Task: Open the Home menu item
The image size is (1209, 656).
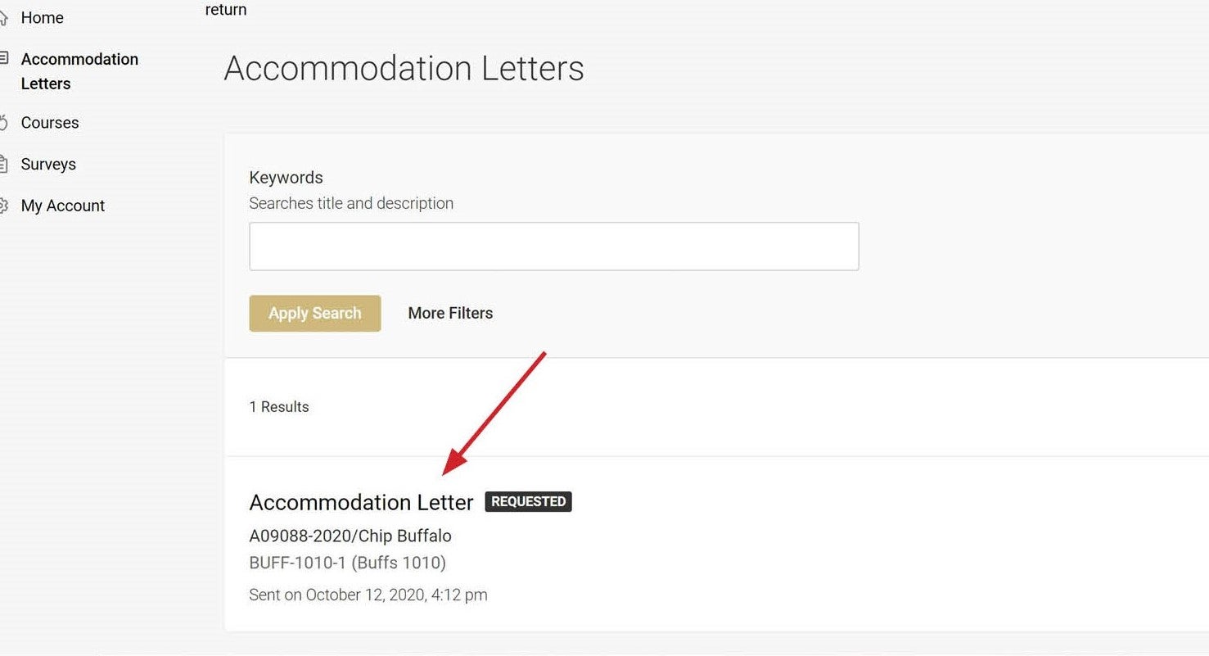Action: (42, 18)
